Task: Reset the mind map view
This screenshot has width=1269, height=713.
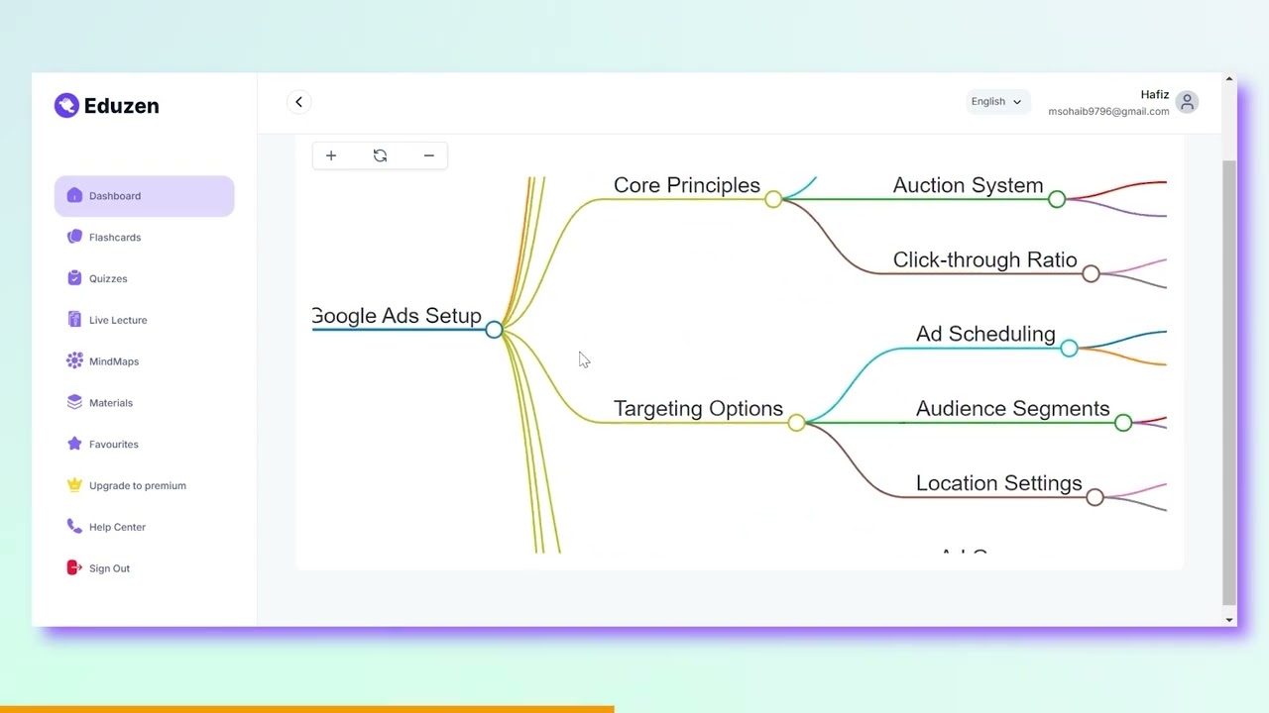Action: tap(380, 155)
